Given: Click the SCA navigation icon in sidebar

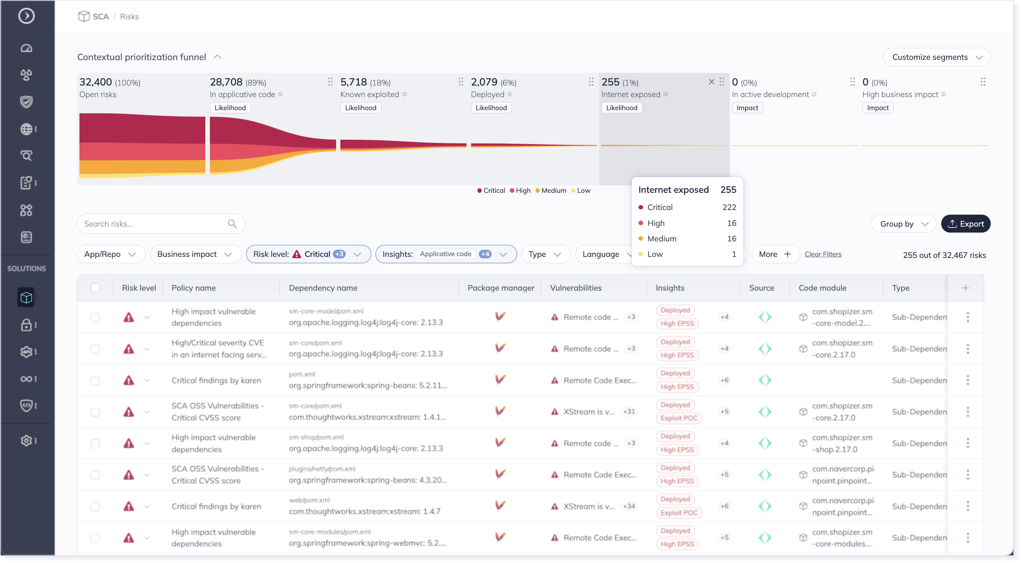Looking at the screenshot, I should coord(27,297).
